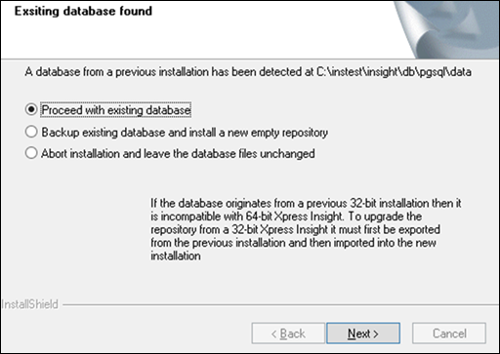Click the 'must first be exported' note line
The image size is (500, 354).
click(295, 229)
